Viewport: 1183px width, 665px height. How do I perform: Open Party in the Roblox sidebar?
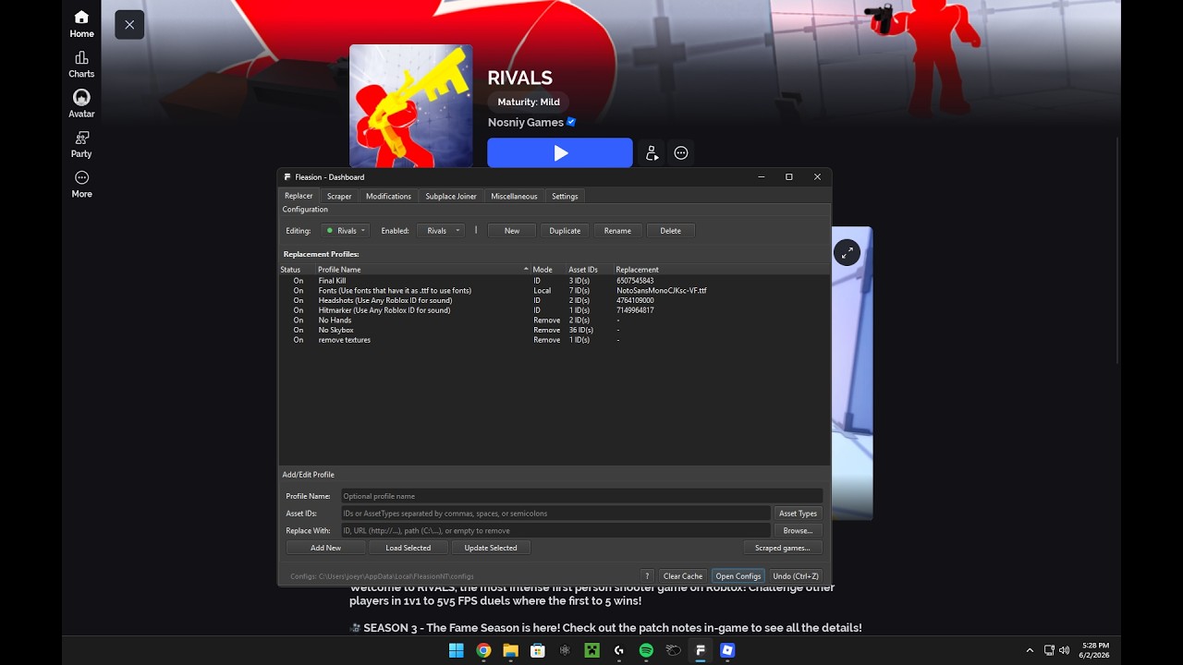[81, 144]
